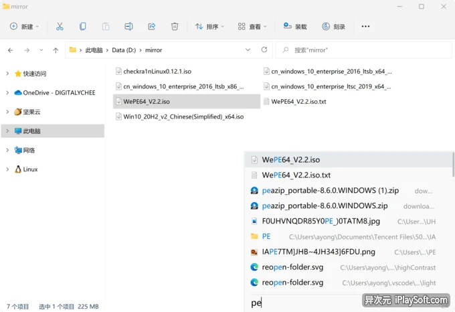
Task: Refresh the current folder view
Action: click(x=264, y=50)
